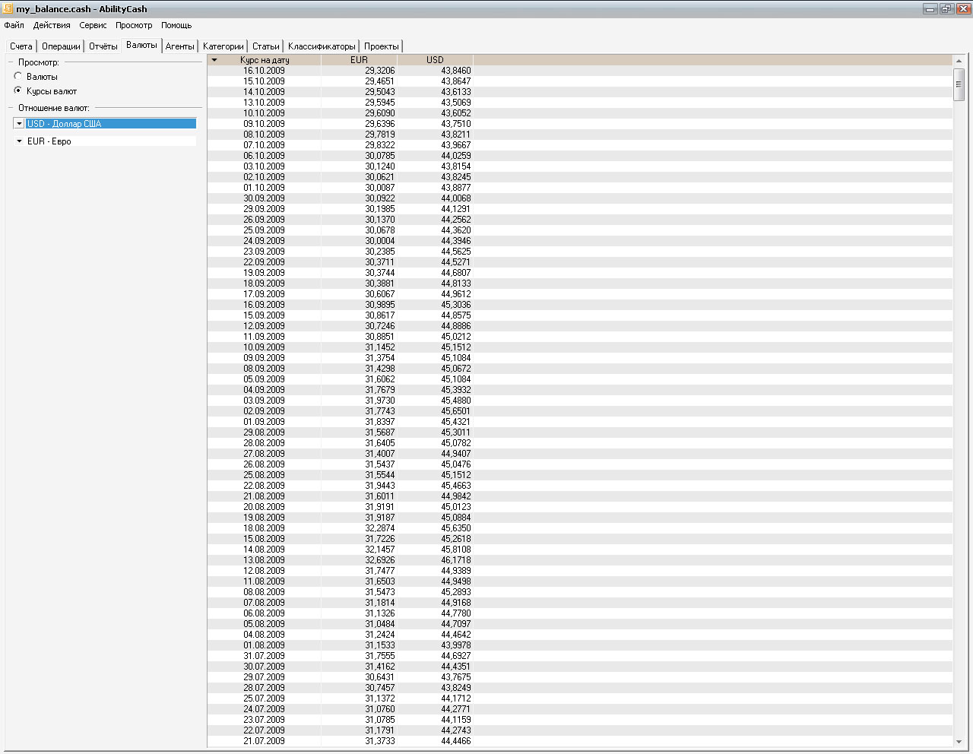Open the Файл menu
This screenshot has height=754, width=973.
14,25
